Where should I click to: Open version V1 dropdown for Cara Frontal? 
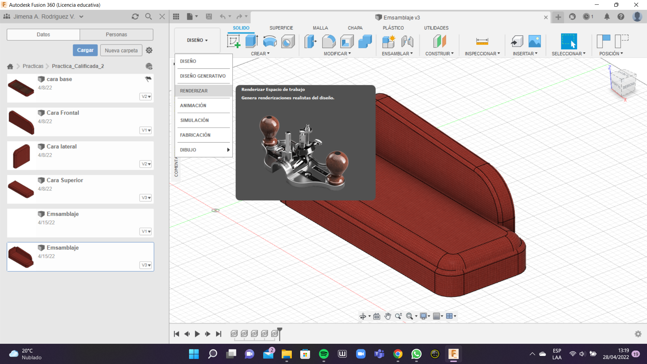pyautogui.click(x=146, y=130)
